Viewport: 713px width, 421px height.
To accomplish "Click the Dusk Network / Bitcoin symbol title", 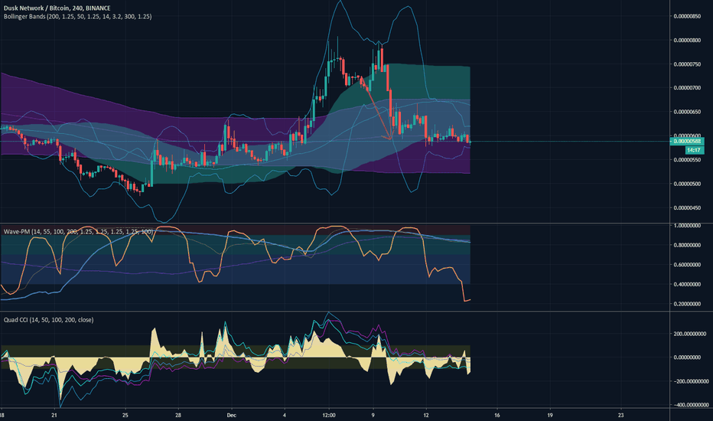I will (x=57, y=8).
